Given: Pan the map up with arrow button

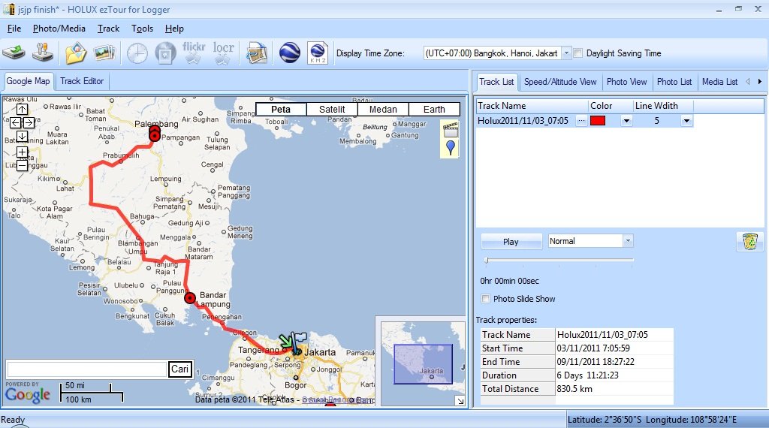Looking at the screenshot, I should click(22, 110).
